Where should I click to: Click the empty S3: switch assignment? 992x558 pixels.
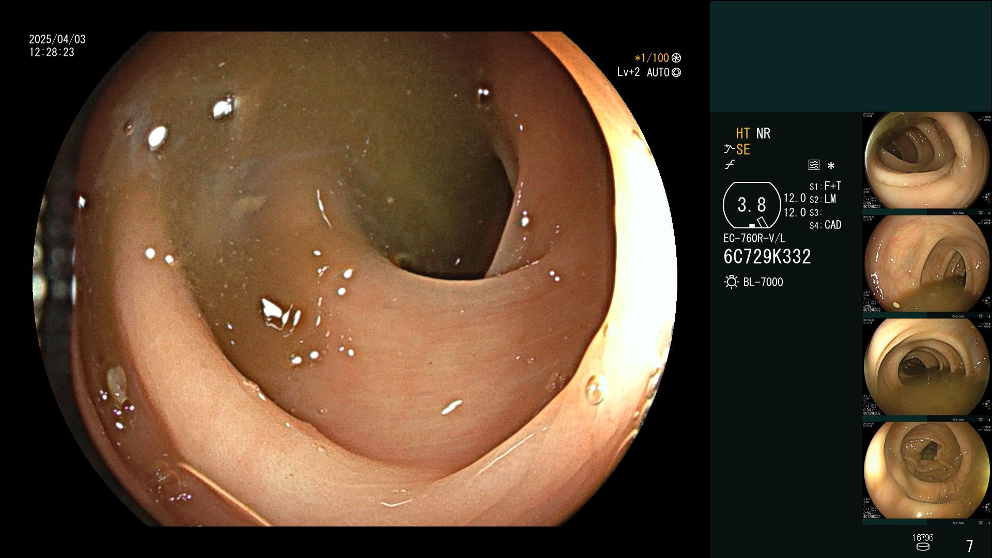815,213
